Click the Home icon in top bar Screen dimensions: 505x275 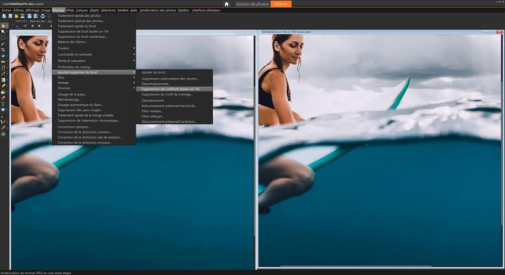(x=226, y=4)
